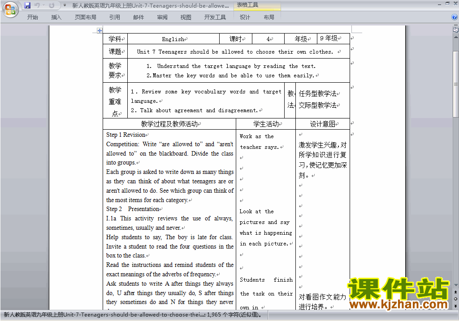The height and width of the screenshot is (321, 459).
Task: Open the 插入 ribbon tab
Action: [x=56, y=17]
